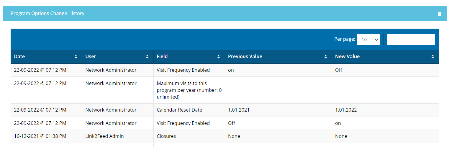Click the New Value sort arrows
This screenshot has width=449, height=147.
pyautogui.click(x=433, y=57)
